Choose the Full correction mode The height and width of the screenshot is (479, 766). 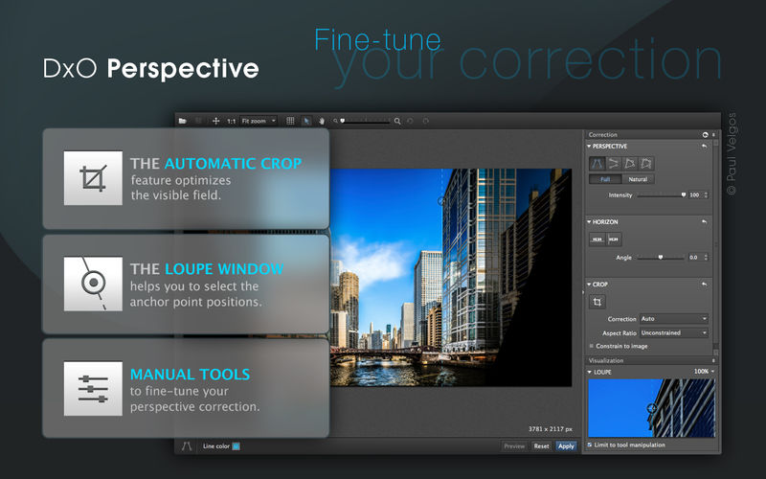(605, 179)
